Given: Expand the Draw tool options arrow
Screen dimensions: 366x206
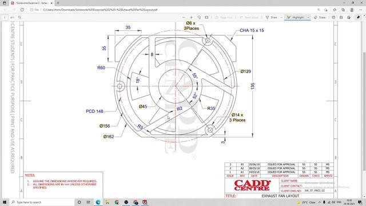Looking at the screenshot, I should (x=281, y=17).
